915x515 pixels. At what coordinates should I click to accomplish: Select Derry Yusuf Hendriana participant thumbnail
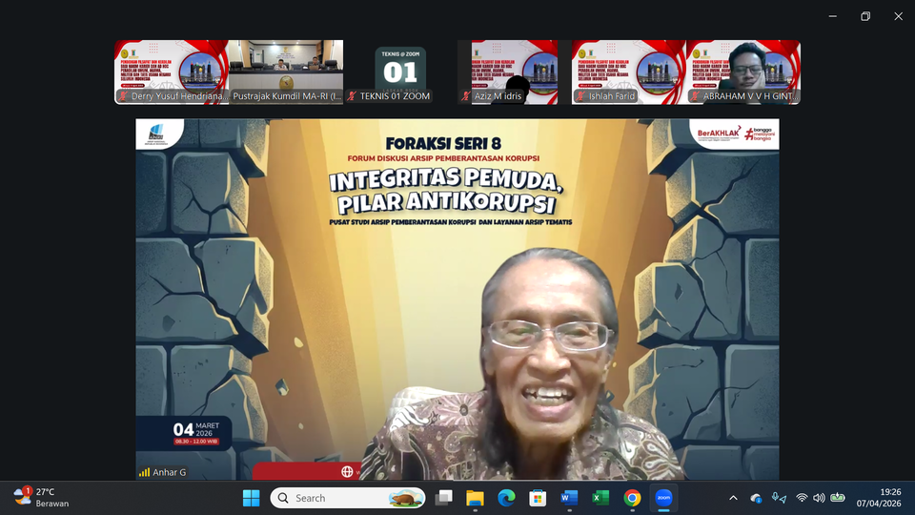click(172, 72)
